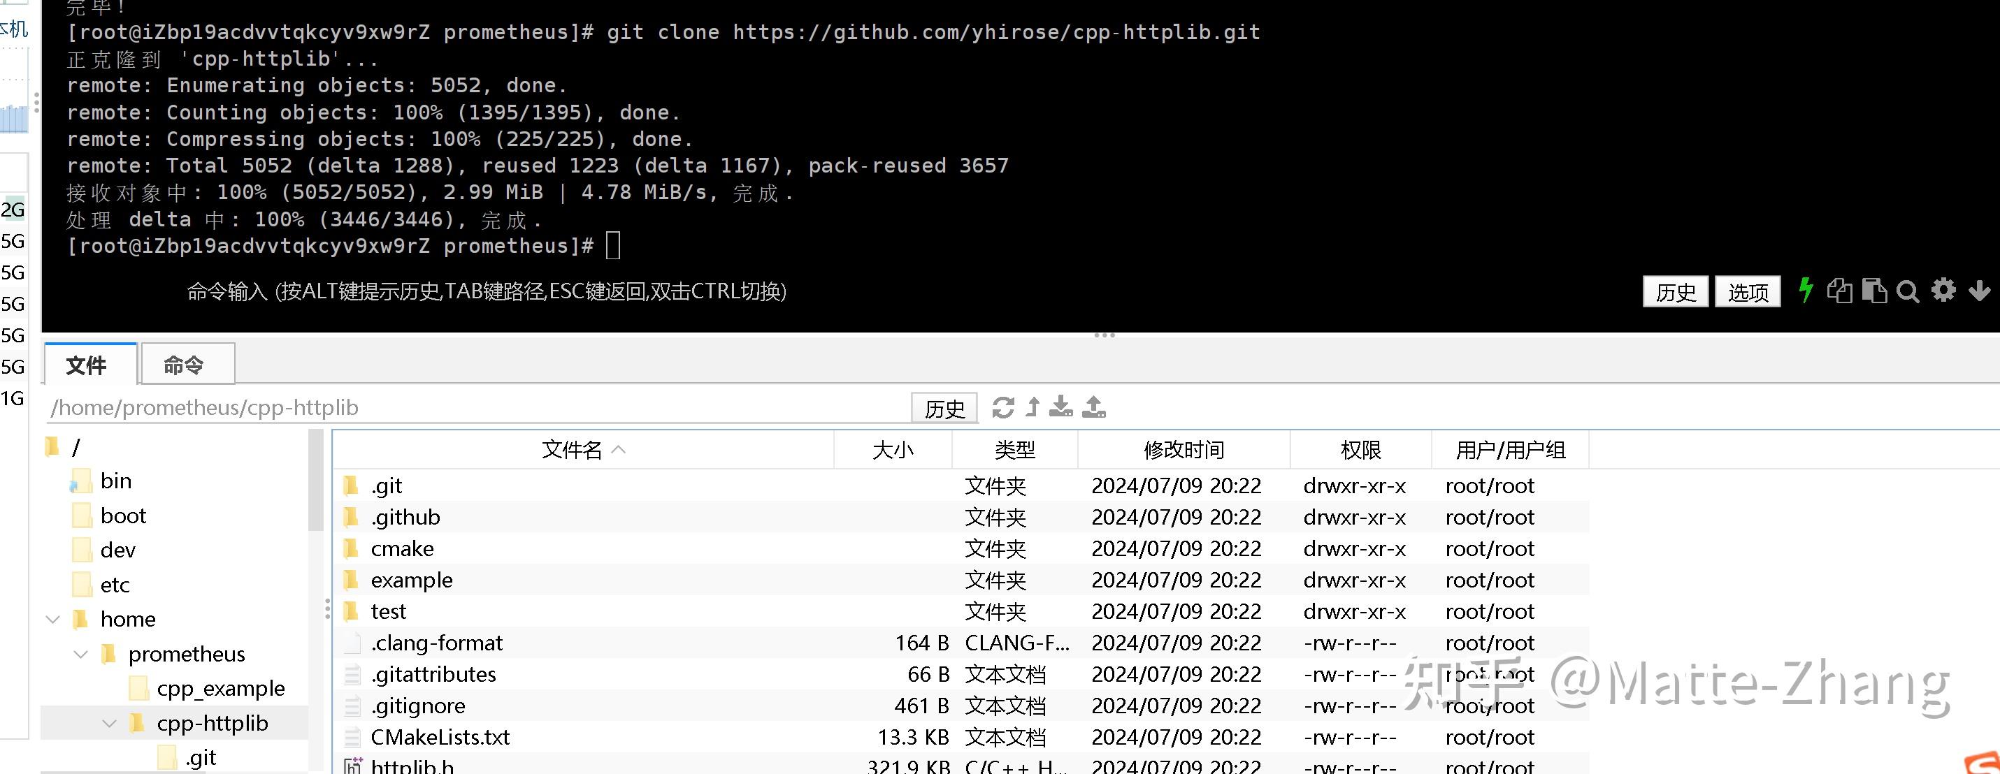Go up to the parent directory
The width and height of the screenshot is (2000, 774).
coord(1033,407)
